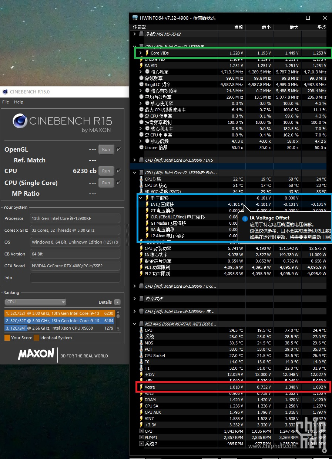The image size is (332, 459).
Task: Expand the 核心有效频率 row
Action: [141, 91]
